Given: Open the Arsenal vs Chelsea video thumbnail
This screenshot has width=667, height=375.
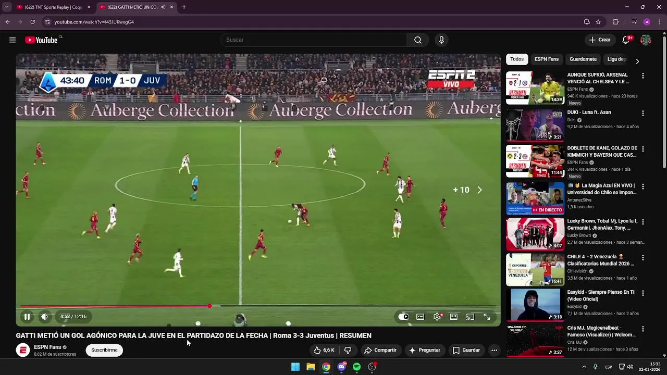Looking at the screenshot, I should coord(535,88).
